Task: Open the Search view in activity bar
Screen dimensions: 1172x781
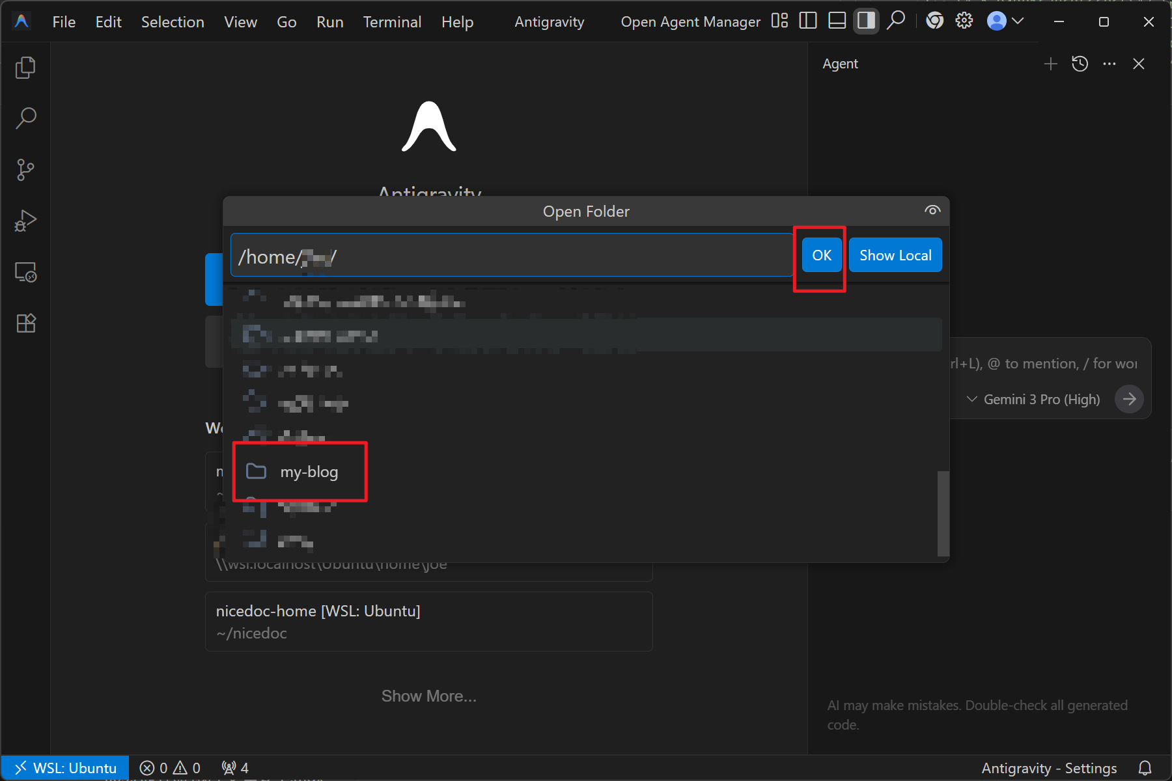Action: pos(25,118)
